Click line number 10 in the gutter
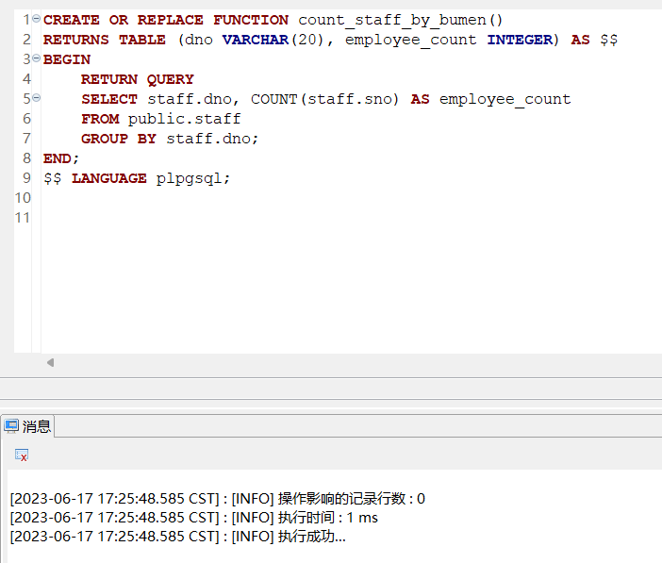Image resolution: width=662 pixels, height=563 pixels. 23,198
